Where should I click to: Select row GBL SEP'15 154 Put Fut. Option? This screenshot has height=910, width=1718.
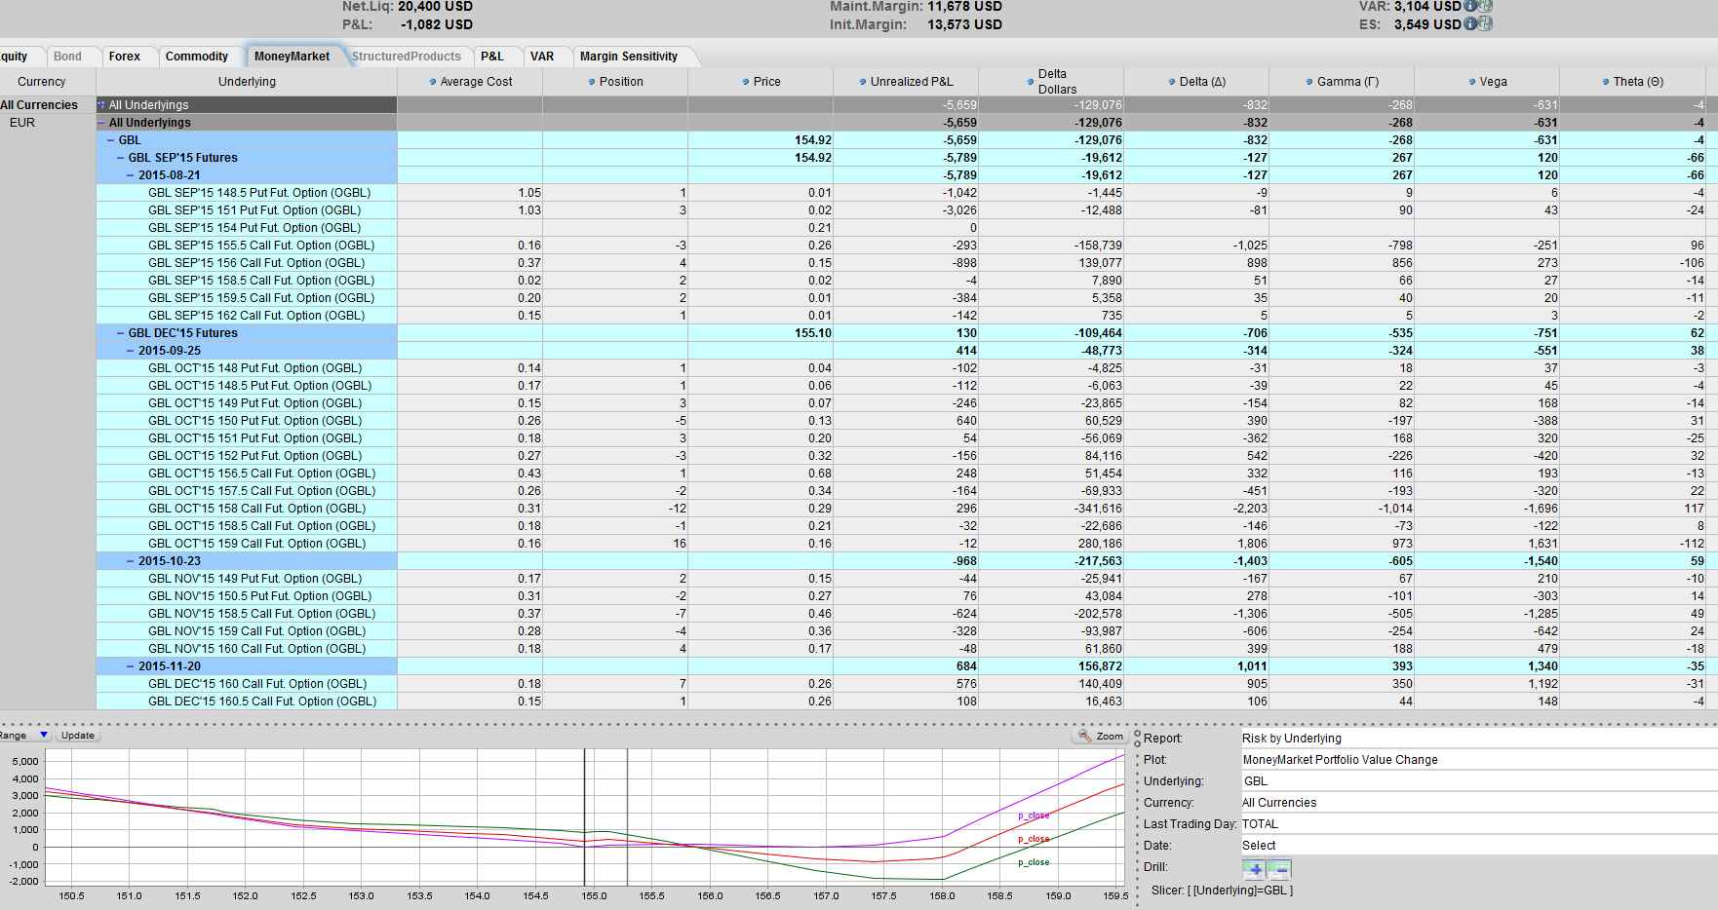tap(901, 228)
